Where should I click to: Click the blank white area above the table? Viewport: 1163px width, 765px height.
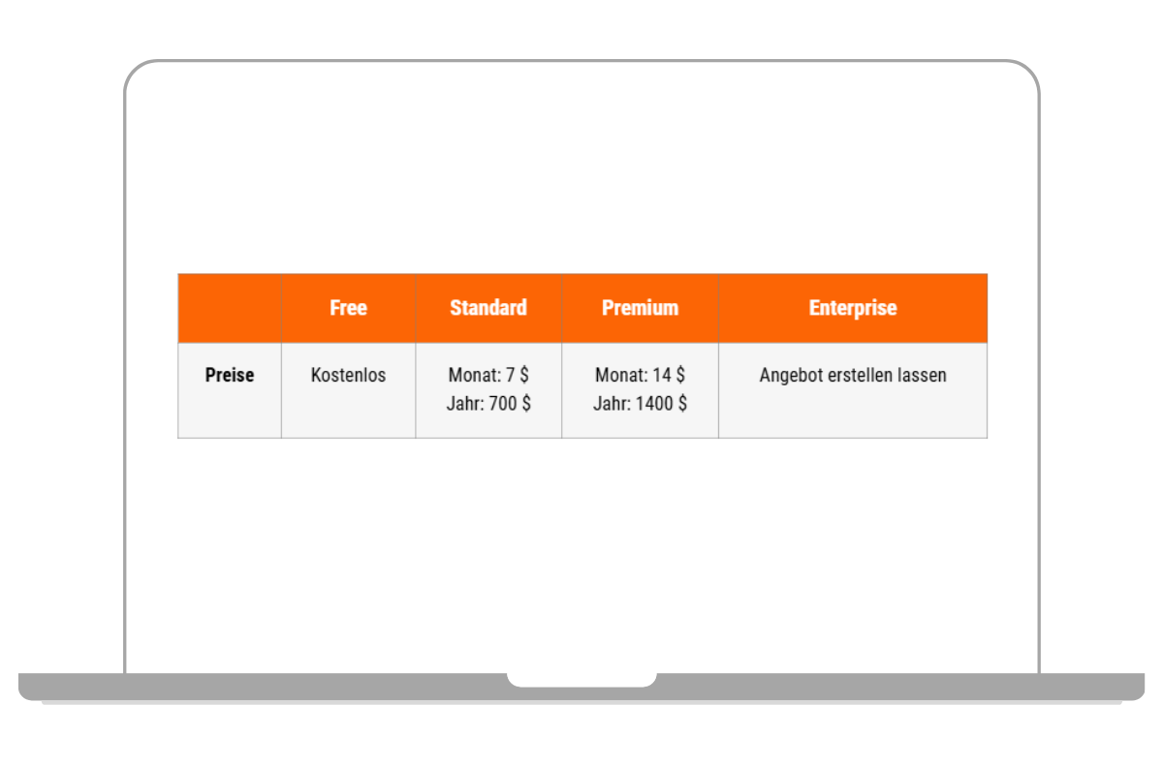tap(581, 174)
